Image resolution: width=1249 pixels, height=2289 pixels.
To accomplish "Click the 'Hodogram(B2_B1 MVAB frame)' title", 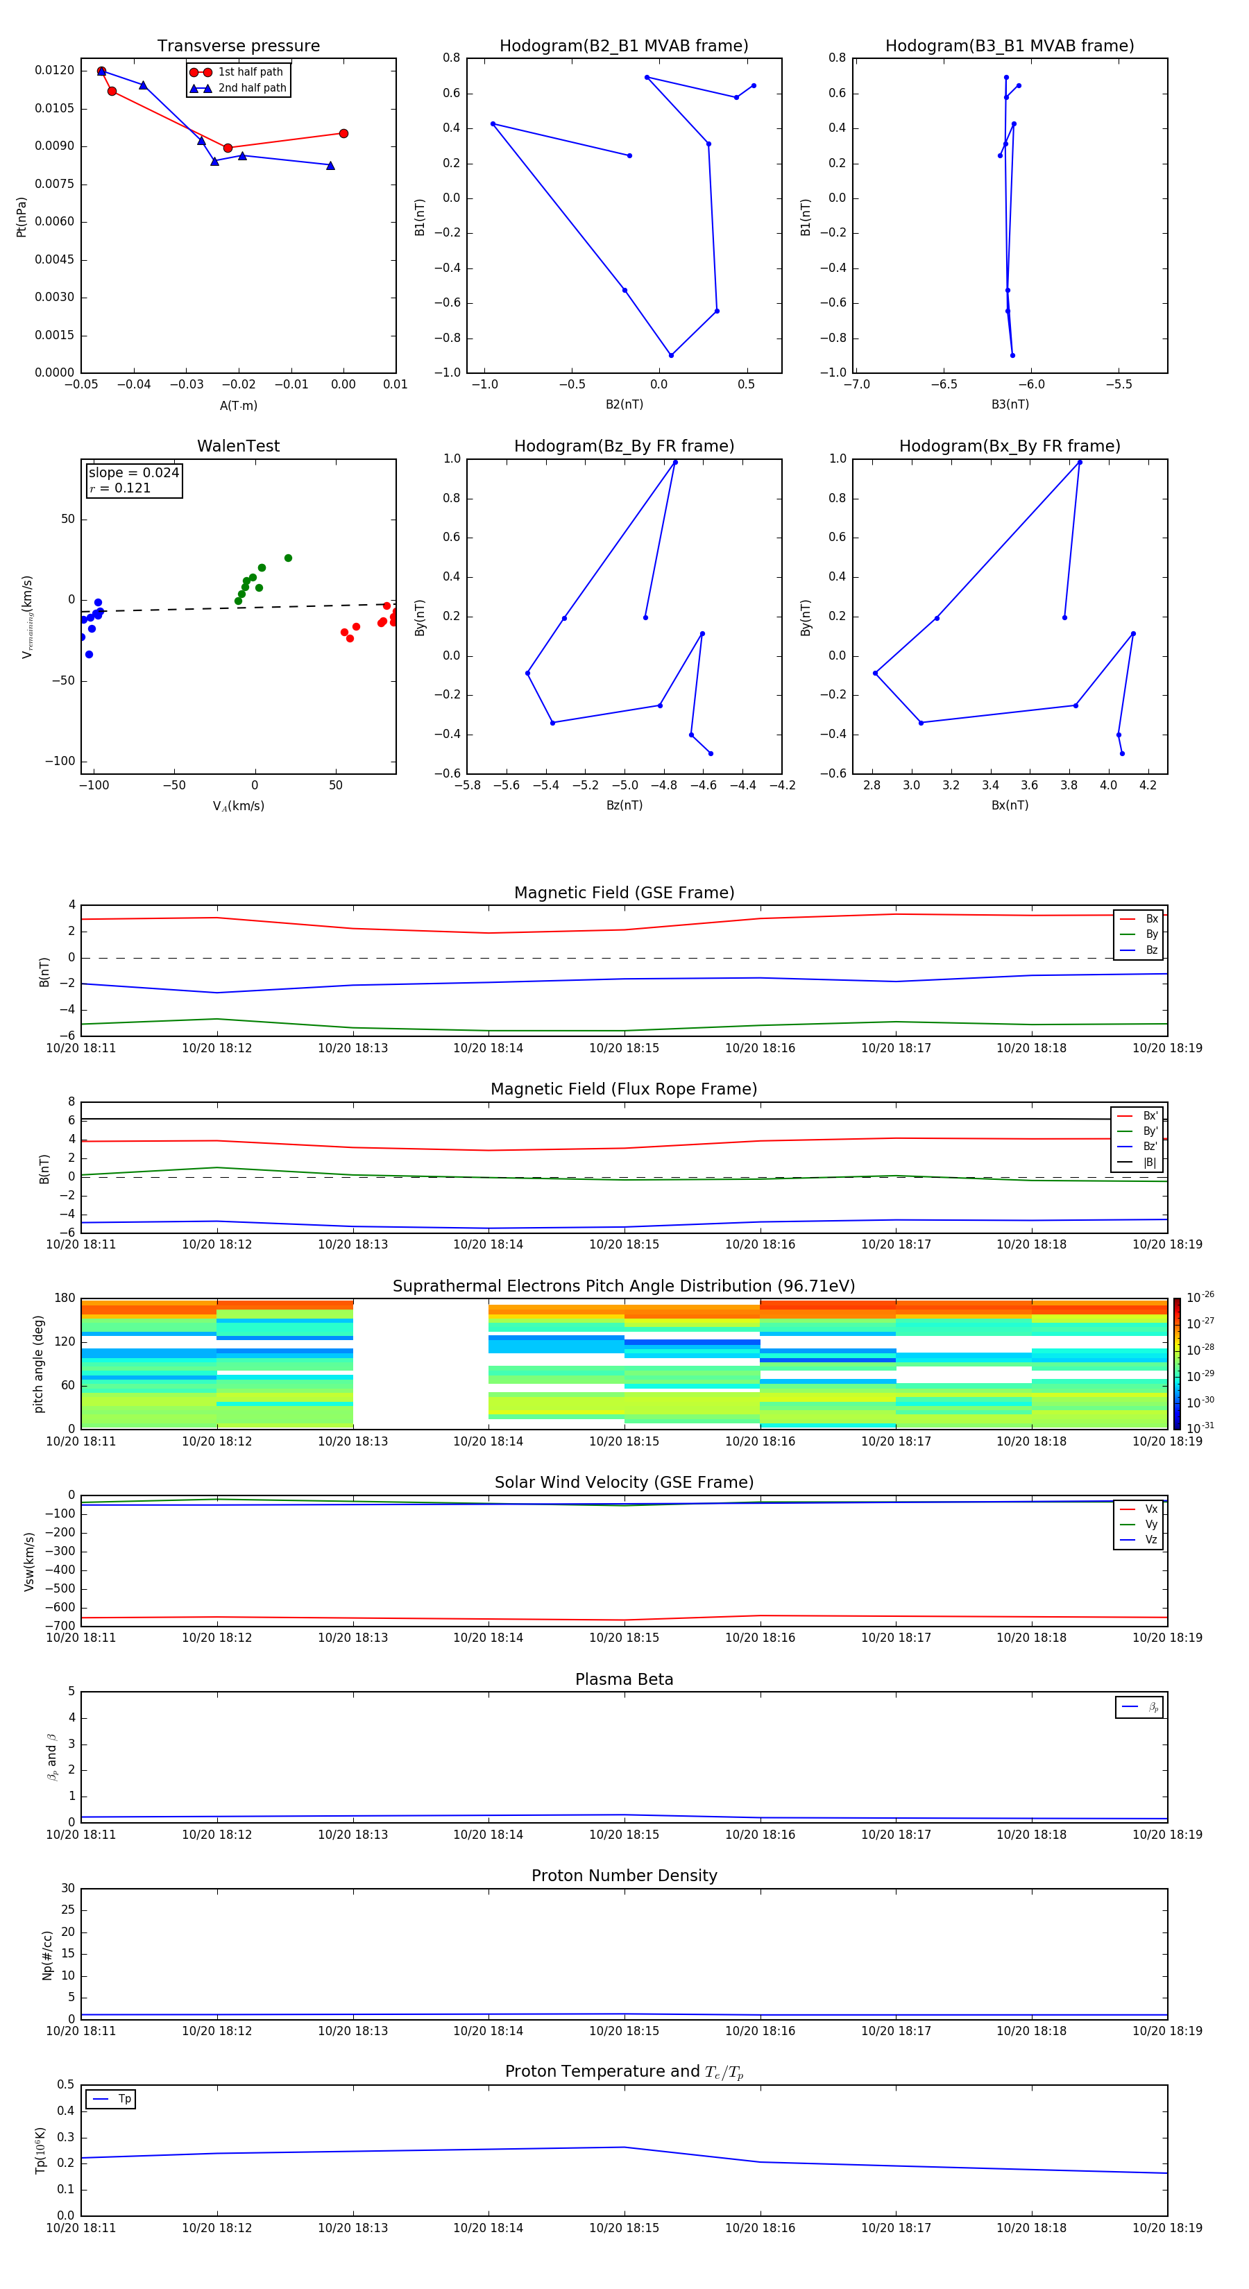I will coord(624,46).
